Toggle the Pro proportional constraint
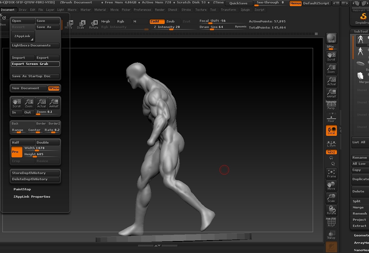369x253 pixels. click(x=17, y=152)
